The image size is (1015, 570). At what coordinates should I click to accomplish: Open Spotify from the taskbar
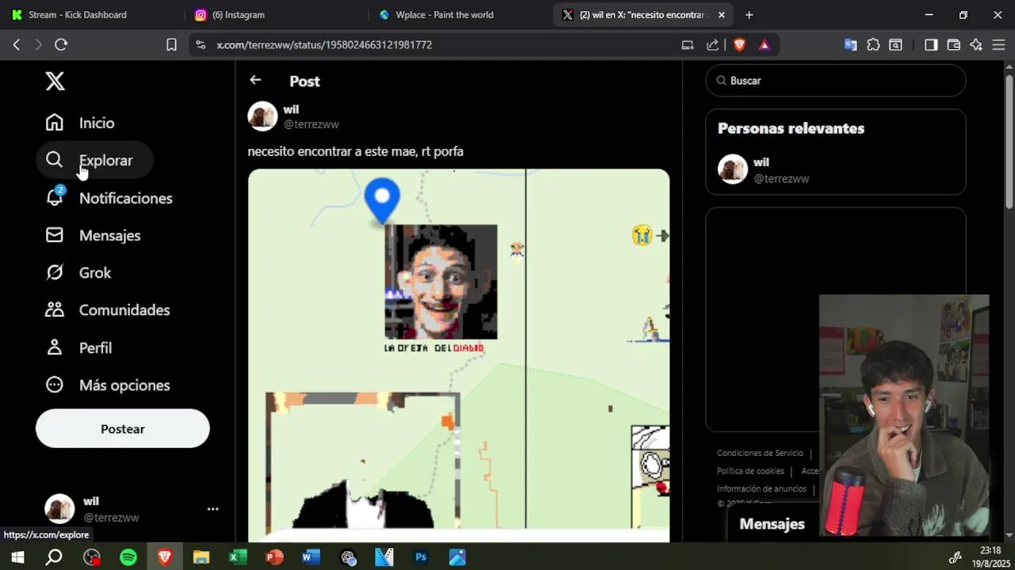128,557
